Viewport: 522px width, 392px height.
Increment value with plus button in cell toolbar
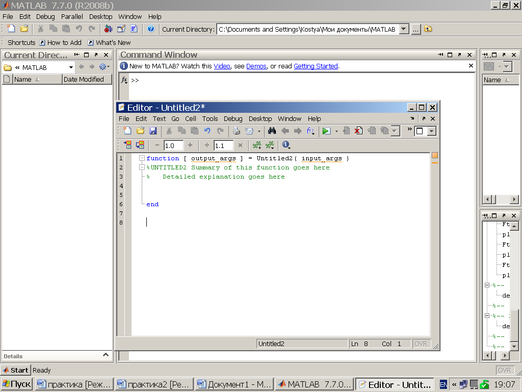pyautogui.click(x=190, y=145)
